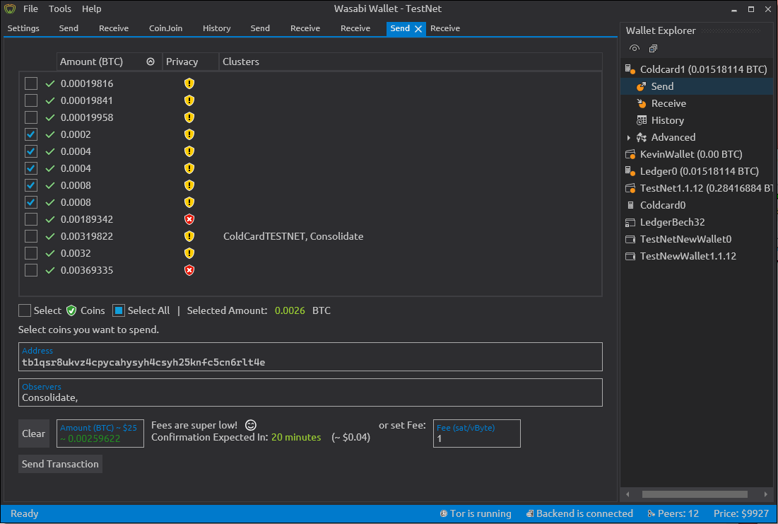Check the 0.0032 coin checkbox
The width and height of the screenshot is (778, 524).
(x=31, y=253)
